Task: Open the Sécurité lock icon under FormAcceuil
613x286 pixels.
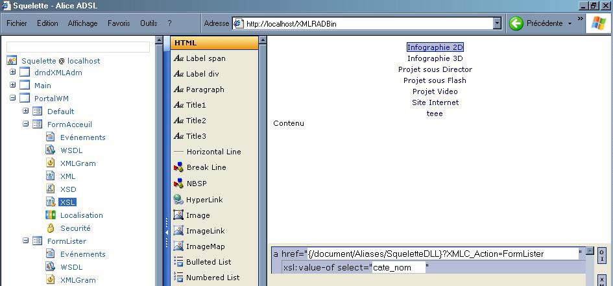Action: pos(50,228)
